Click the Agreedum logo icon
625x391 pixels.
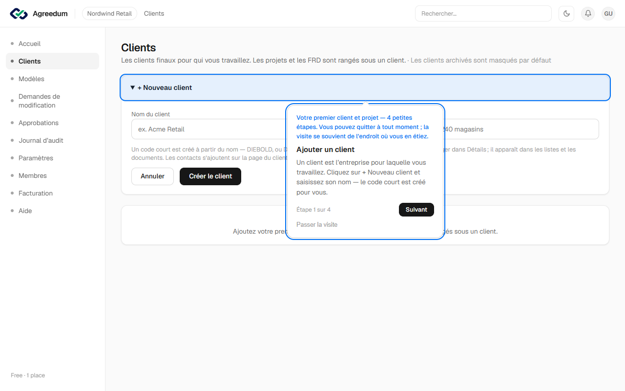[x=19, y=14]
